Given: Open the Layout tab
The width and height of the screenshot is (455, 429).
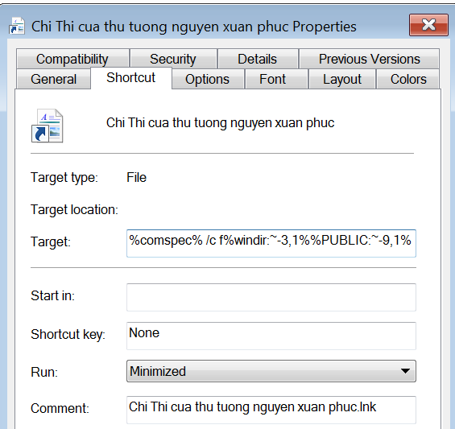Looking at the screenshot, I should 342,79.
